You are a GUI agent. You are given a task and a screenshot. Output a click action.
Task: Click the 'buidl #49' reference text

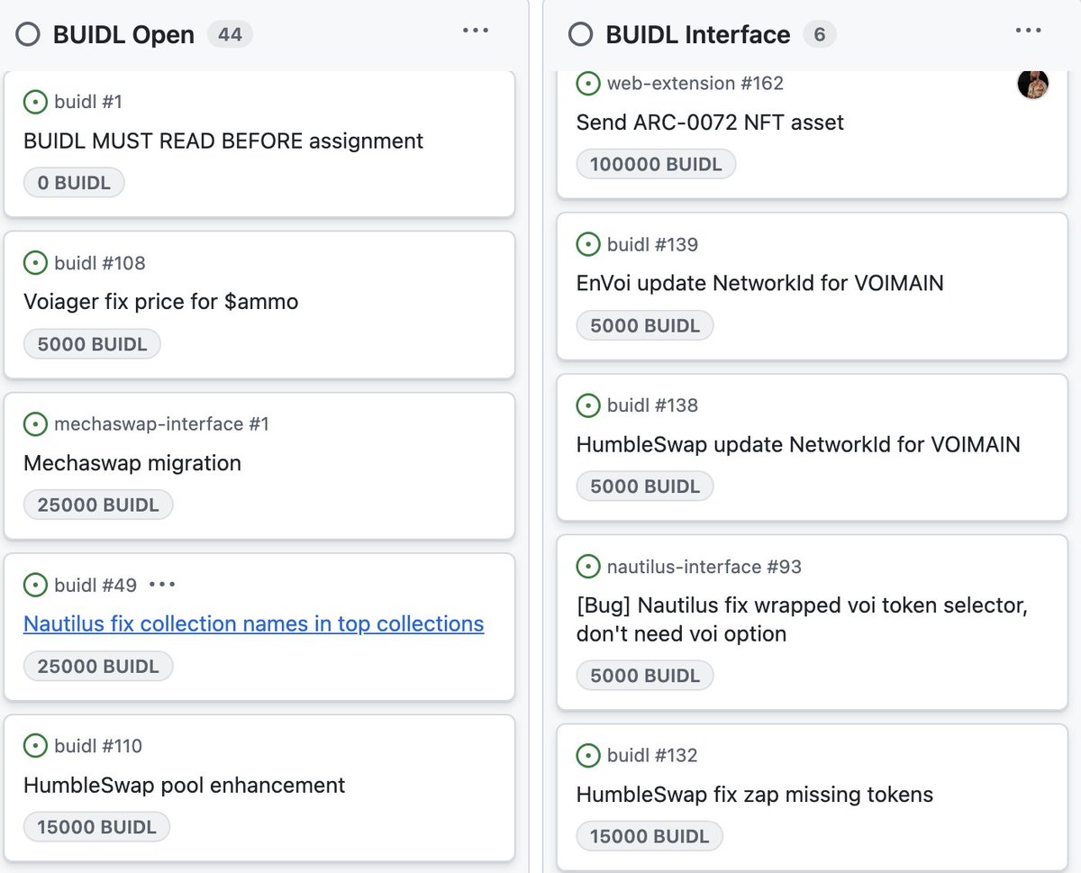[95, 586]
